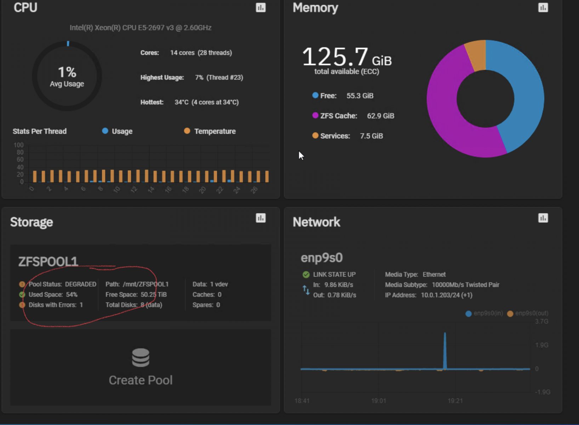The image size is (579, 425).
Task: Click the Free memory blue legend dot
Action: pos(315,95)
